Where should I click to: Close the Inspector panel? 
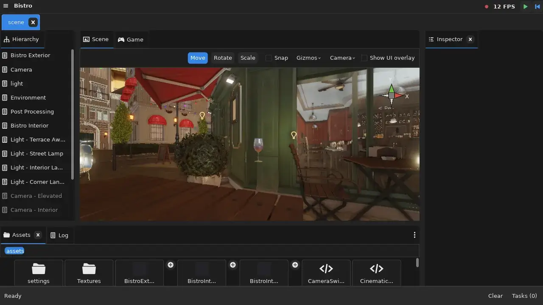(x=470, y=39)
